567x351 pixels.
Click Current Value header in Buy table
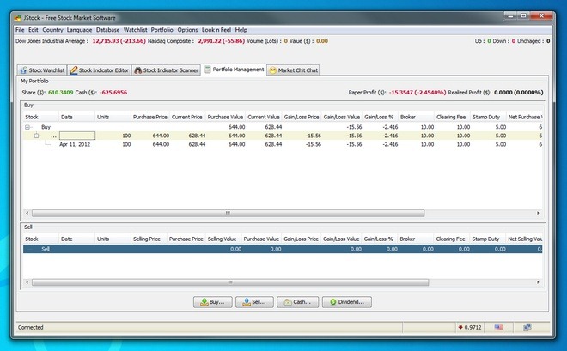(264, 117)
